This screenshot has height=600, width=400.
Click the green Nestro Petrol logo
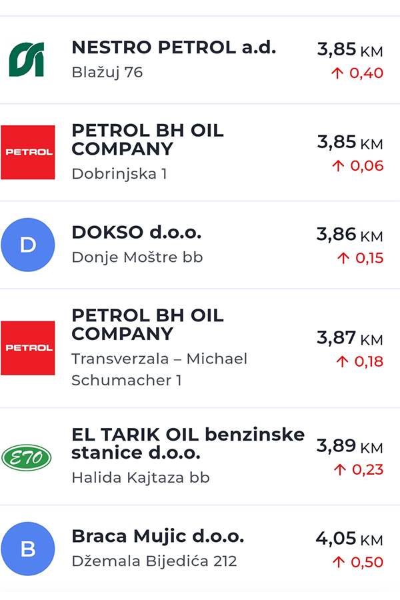[27, 59]
